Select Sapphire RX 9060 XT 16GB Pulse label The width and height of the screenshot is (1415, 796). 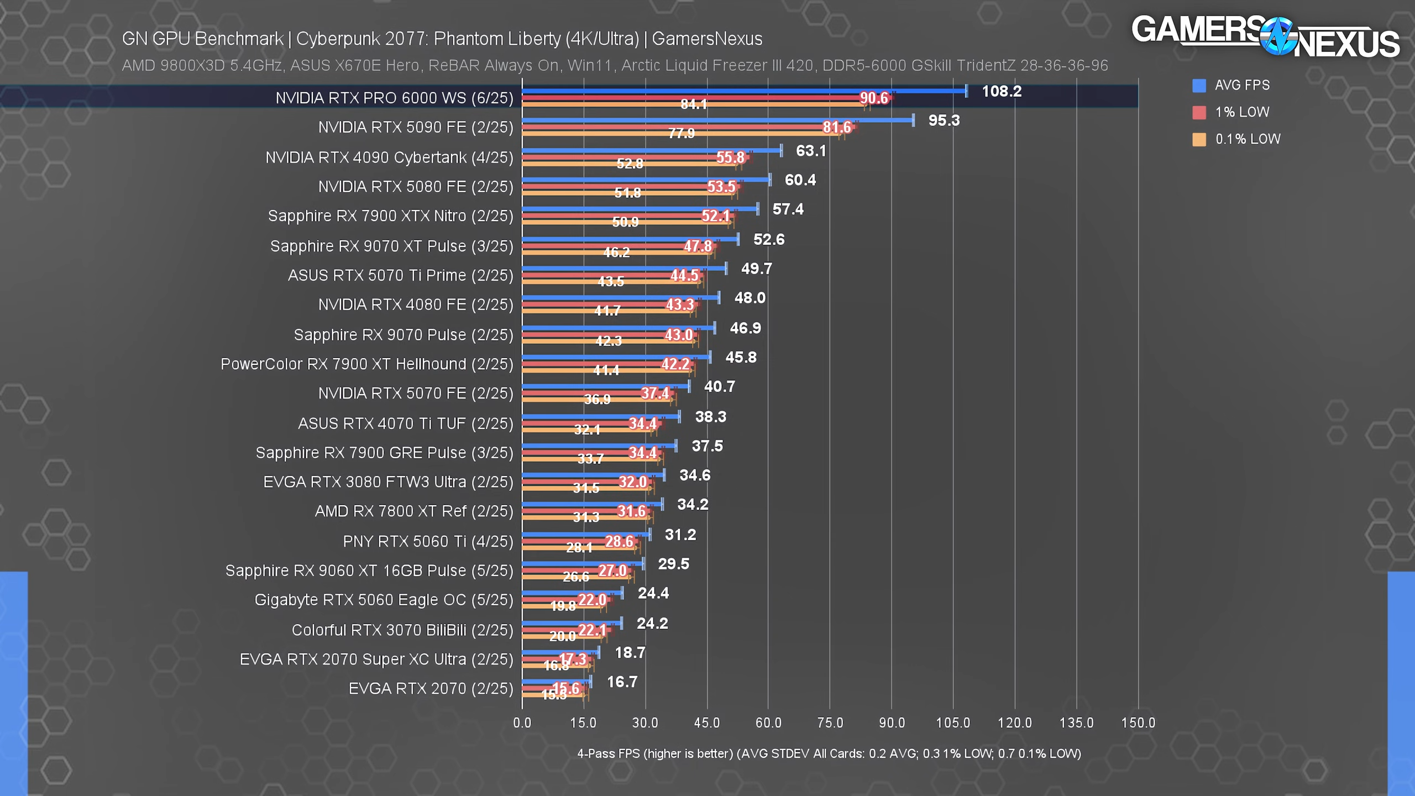[369, 571]
